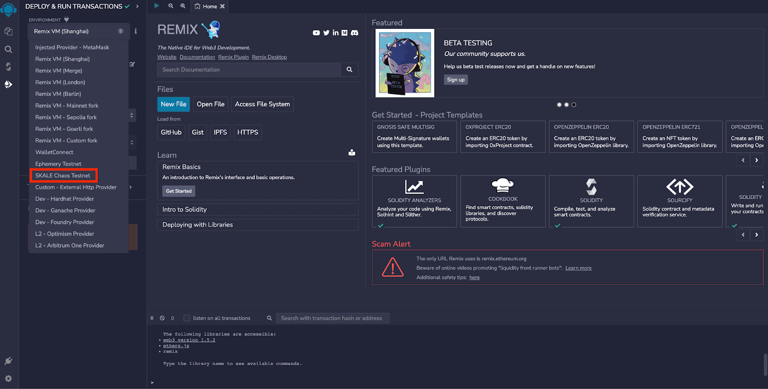The image size is (768, 389).
Task: Open the Plugin manager plug icon
Action: (x=8, y=361)
